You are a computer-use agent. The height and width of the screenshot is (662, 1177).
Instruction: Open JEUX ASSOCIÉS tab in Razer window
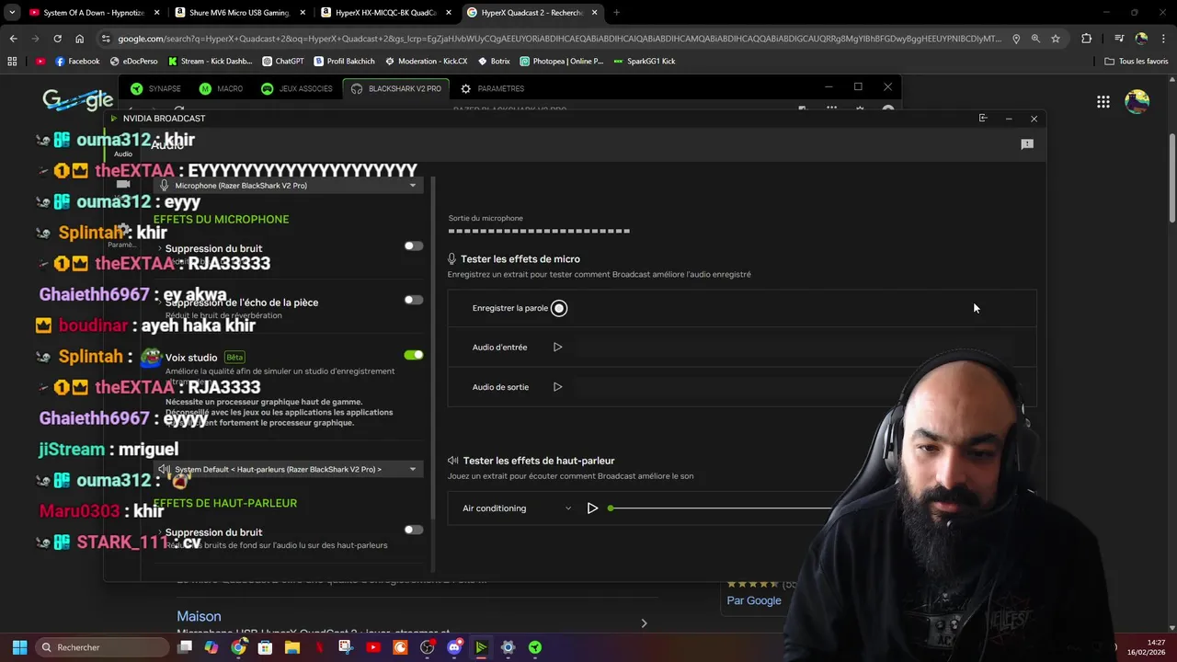(296, 88)
